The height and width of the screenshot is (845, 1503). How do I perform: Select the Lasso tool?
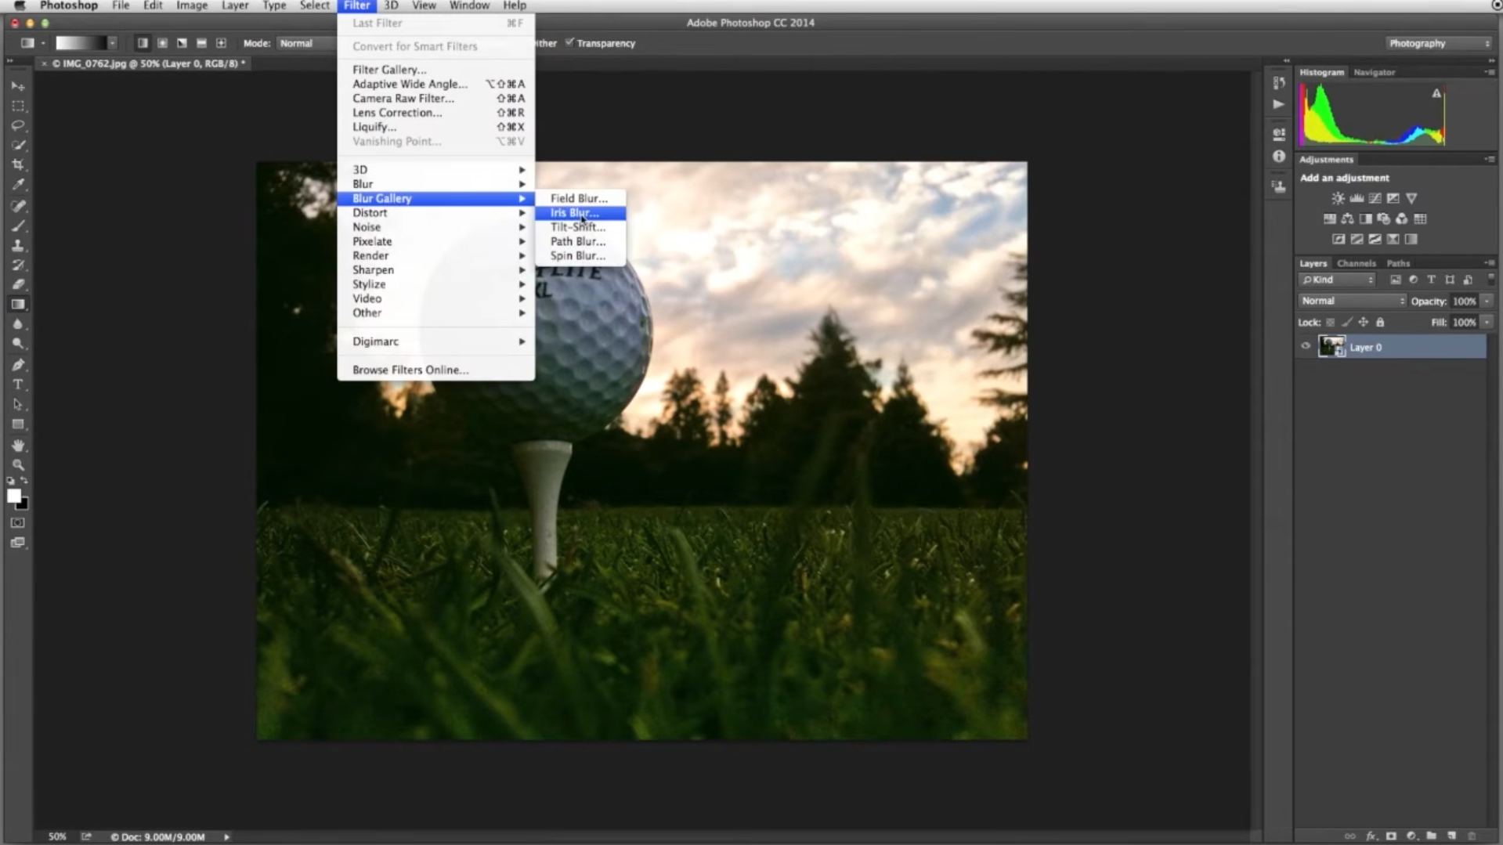pos(18,125)
